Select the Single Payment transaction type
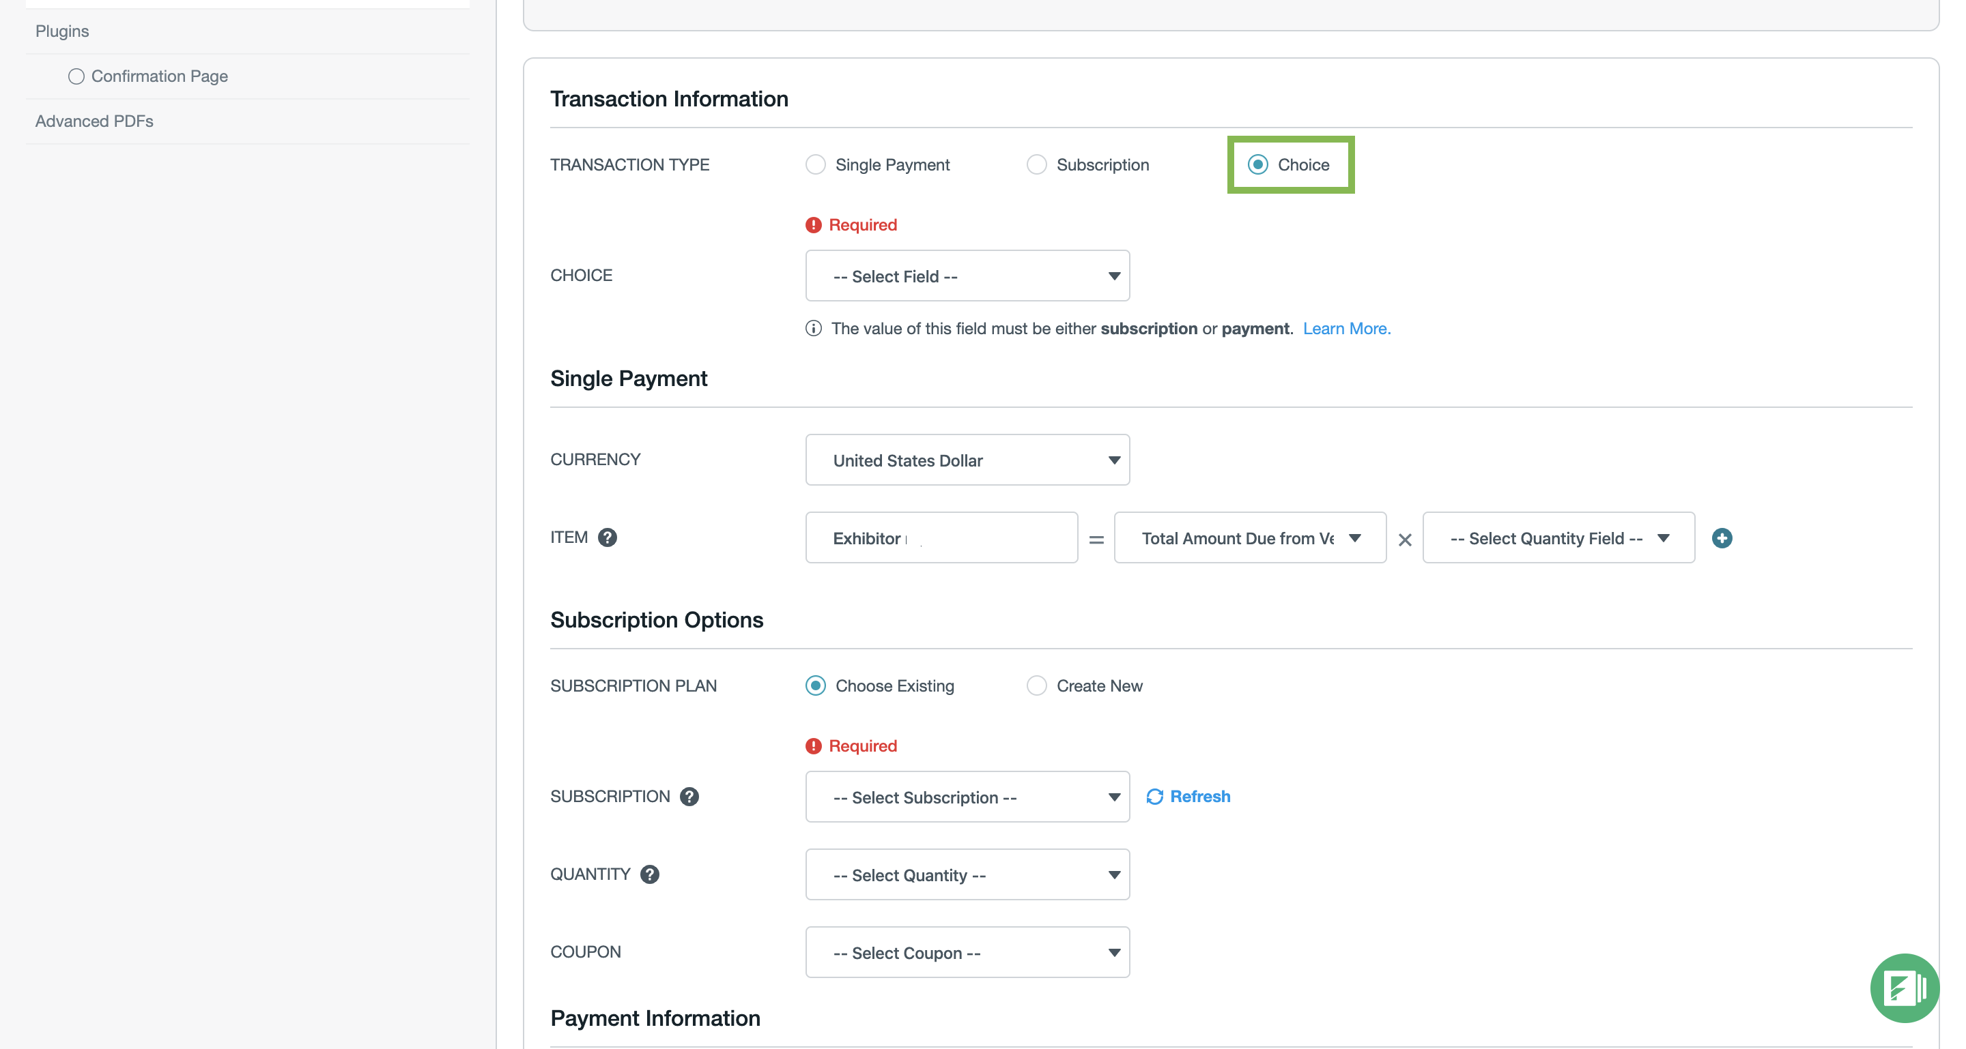Viewport: 1966px width, 1049px height. (816, 164)
